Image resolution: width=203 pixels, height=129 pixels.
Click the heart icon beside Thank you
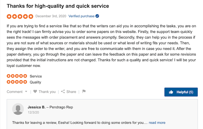click(35, 92)
